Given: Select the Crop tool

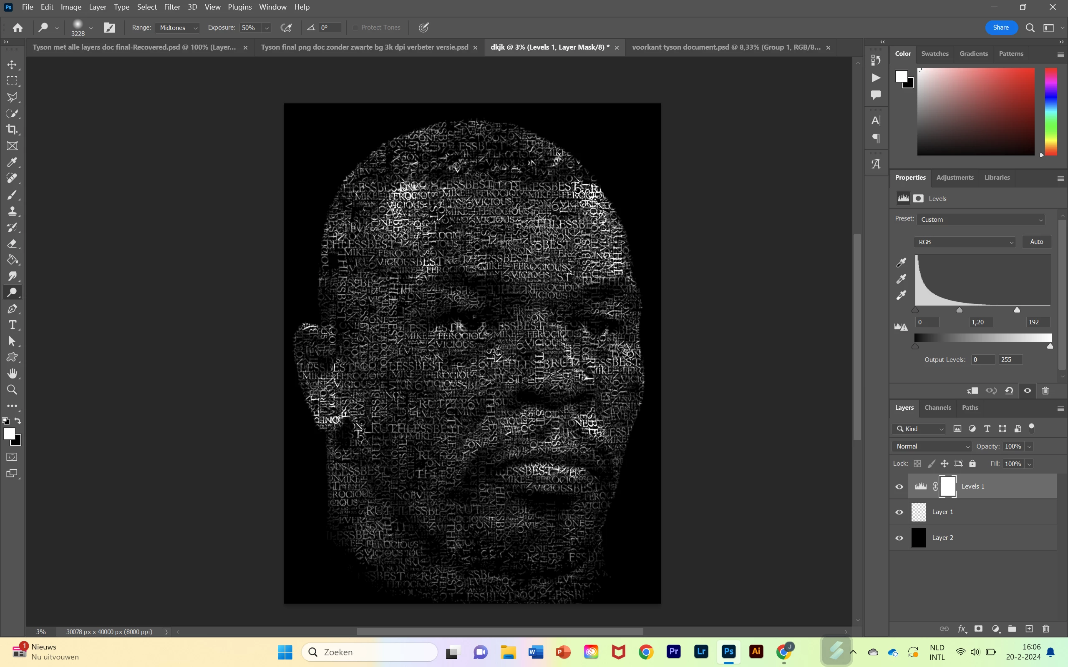Looking at the screenshot, I should click(13, 130).
